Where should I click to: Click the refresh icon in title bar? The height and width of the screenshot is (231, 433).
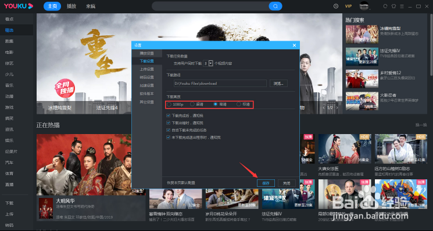tap(385, 6)
